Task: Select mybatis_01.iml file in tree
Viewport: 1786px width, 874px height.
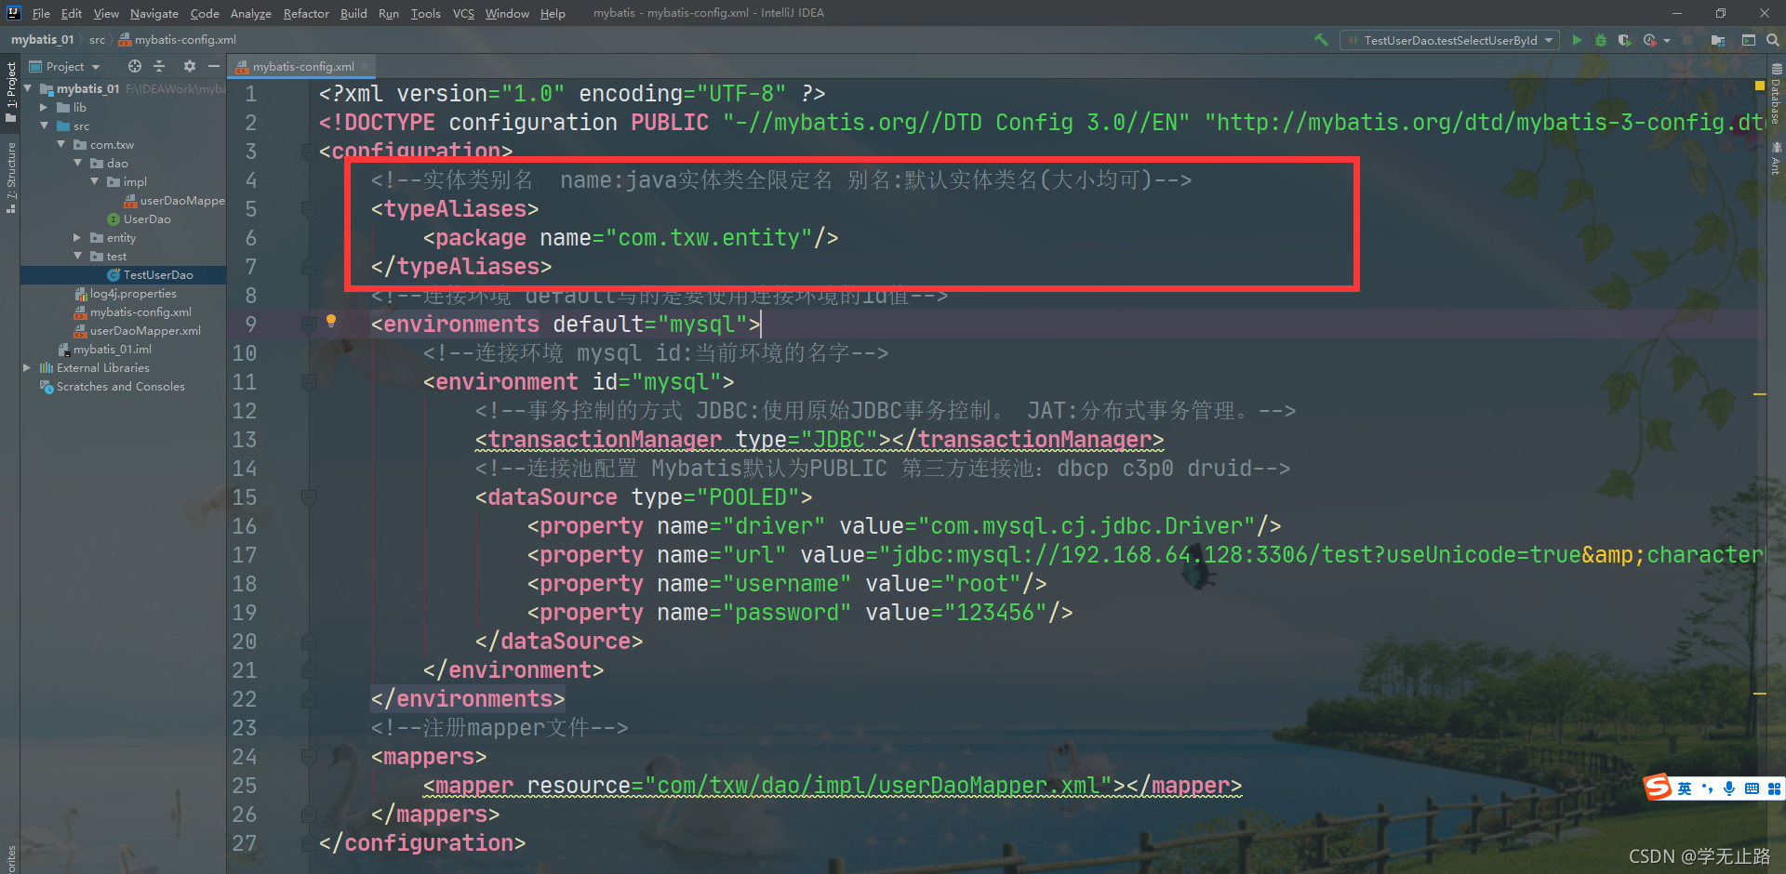Action: [104, 349]
